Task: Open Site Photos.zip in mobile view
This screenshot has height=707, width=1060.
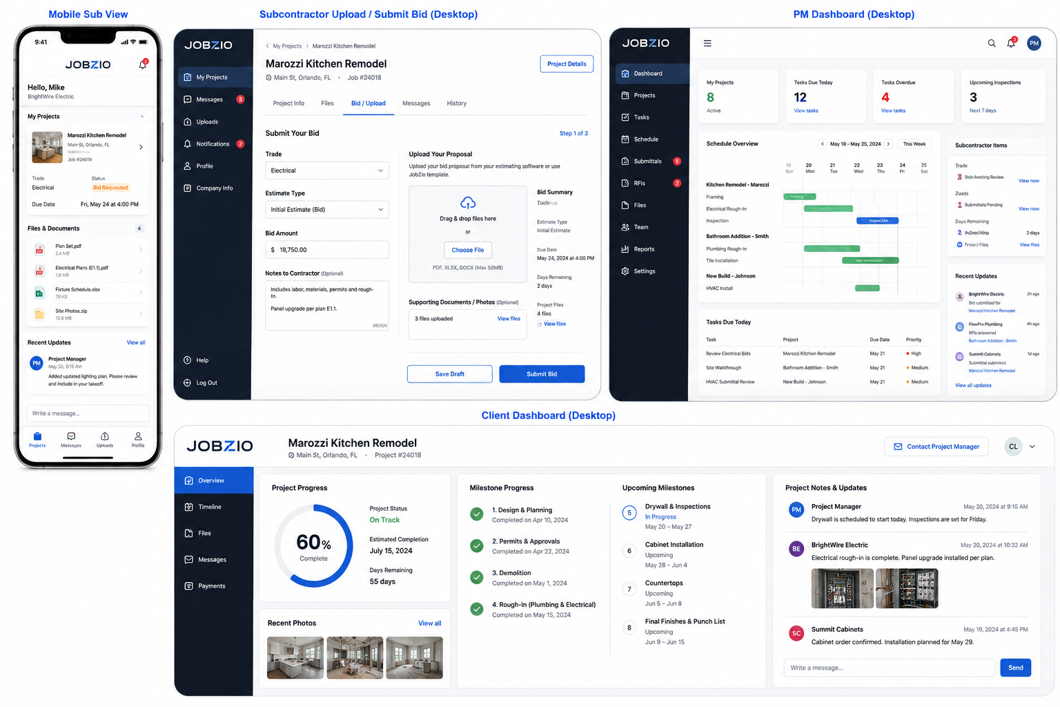Action: coord(88,314)
